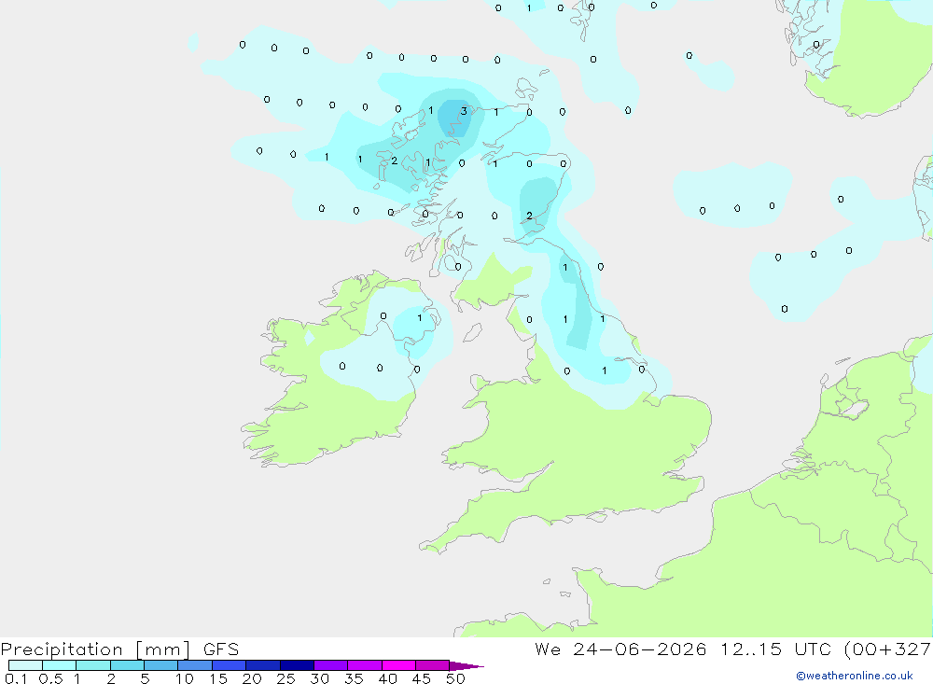The image size is (933, 684).
Task: Pick the 5–10 mm legend color swatch
Action: (161, 665)
